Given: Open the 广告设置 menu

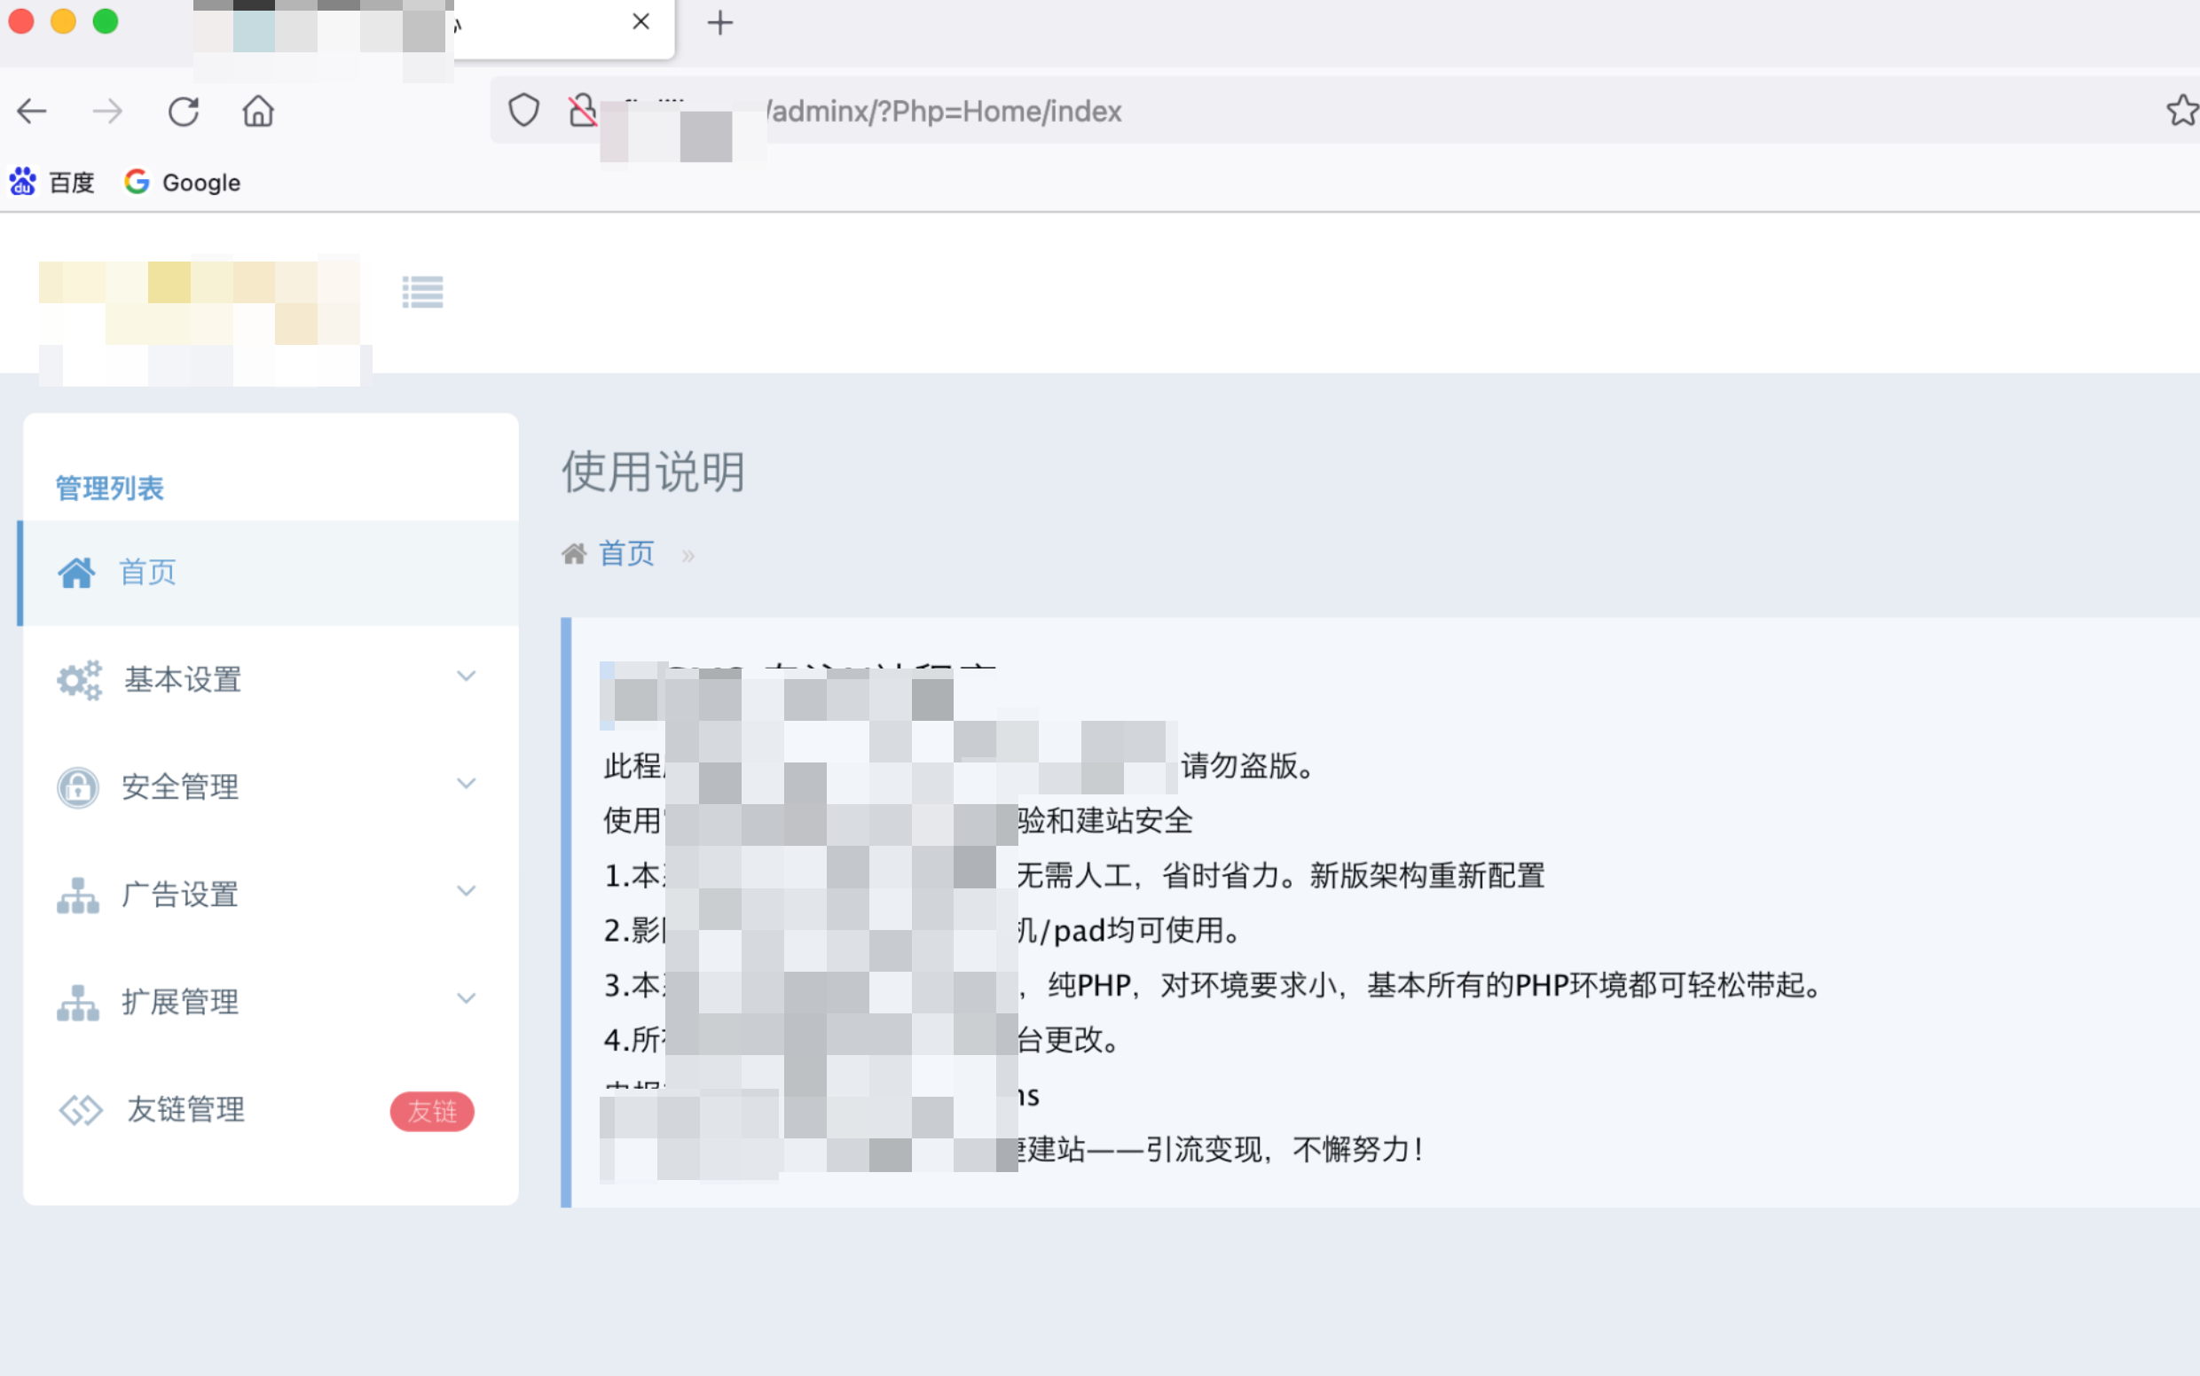Looking at the screenshot, I should 270,894.
